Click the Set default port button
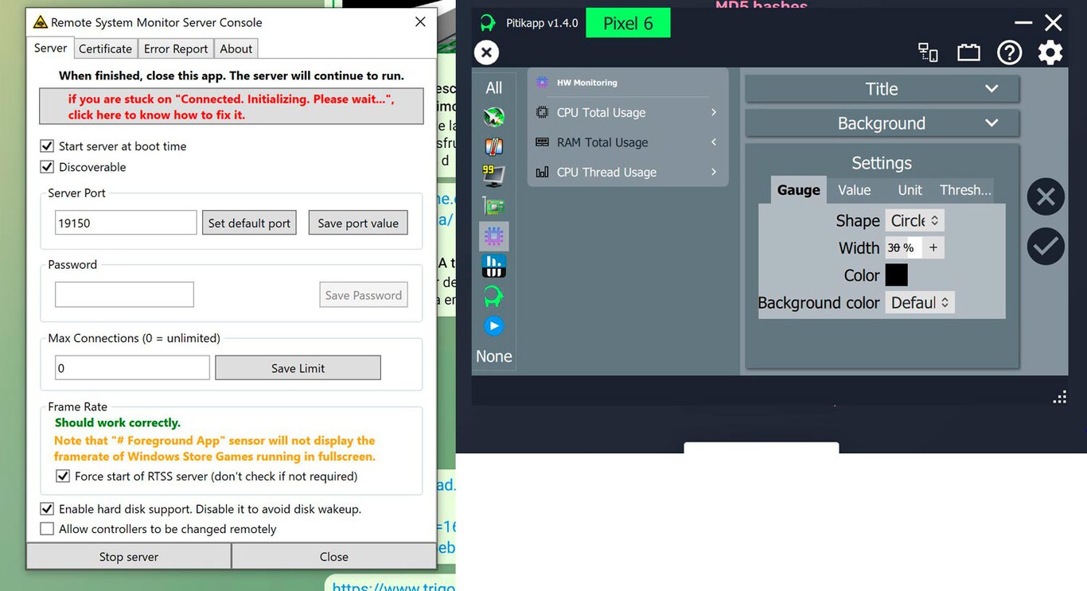1087x591 pixels. tap(249, 223)
